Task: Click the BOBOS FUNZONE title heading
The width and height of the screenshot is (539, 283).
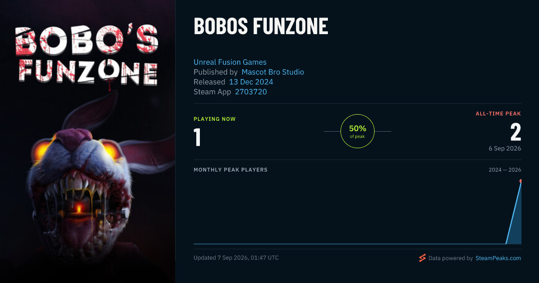Action: (x=261, y=27)
